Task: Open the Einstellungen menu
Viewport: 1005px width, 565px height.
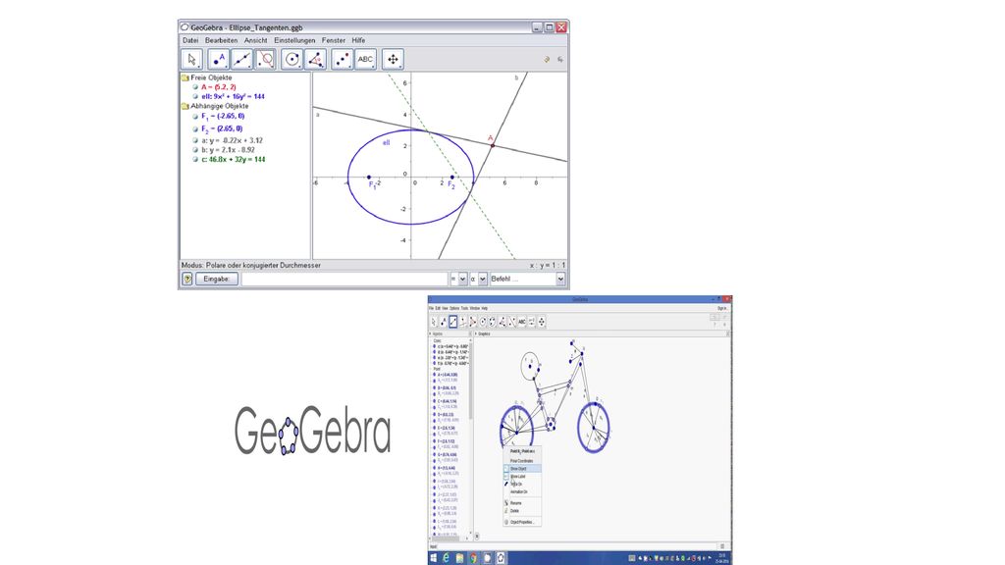Action: [294, 40]
